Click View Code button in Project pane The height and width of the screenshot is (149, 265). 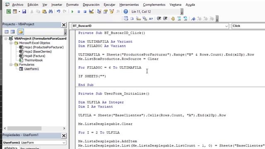(x=7, y=32)
